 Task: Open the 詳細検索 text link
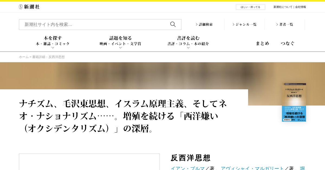click(206, 24)
